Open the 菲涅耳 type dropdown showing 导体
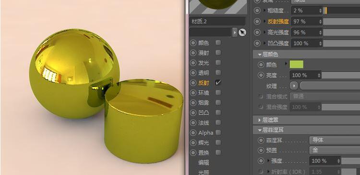The image size is (360, 175). [335, 140]
